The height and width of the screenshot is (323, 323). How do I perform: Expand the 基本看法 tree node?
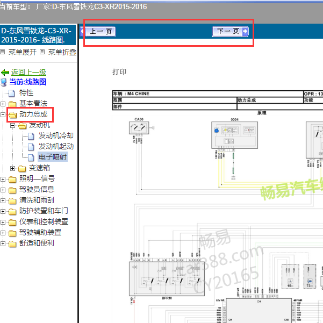3,104
